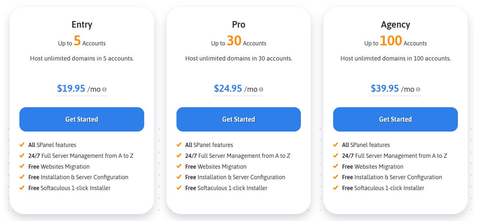Click "Get Started" on the Entry plan
The width and height of the screenshot is (477, 221).
click(82, 119)
